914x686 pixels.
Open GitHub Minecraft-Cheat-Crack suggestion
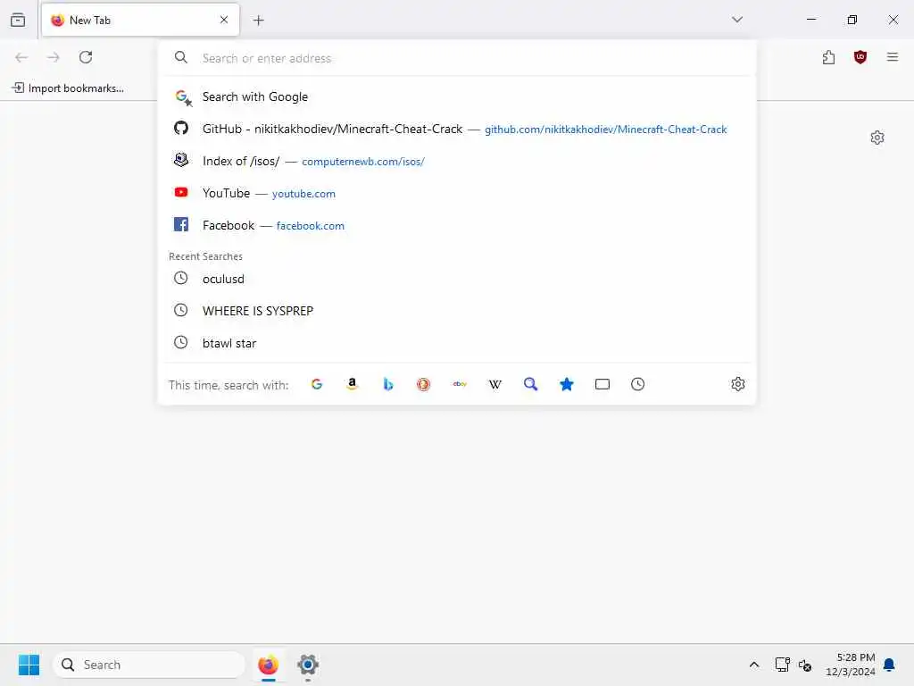pyautogui.click(x=456, y=129)
